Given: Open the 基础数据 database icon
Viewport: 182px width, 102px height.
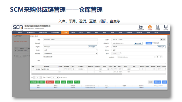Looking at the screenshot, I should tap(166, 27).
